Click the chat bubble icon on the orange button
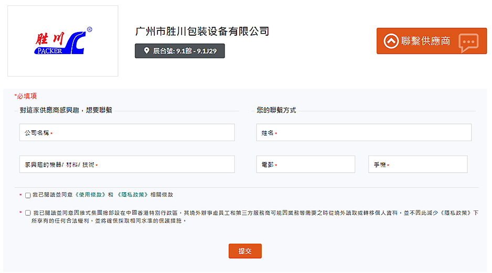492x273 pixels. coord(468,41)
